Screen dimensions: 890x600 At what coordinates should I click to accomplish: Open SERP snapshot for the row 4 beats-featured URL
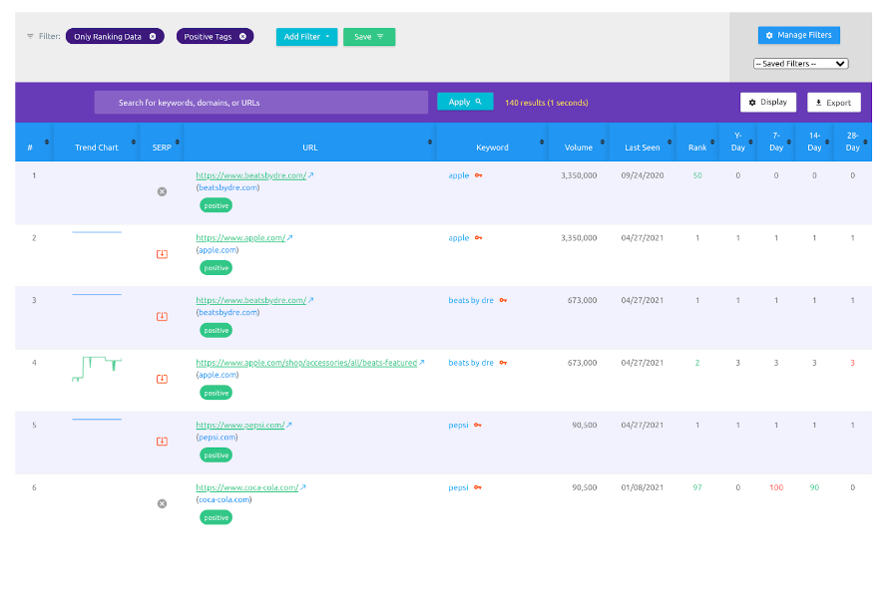pos(162,379)
